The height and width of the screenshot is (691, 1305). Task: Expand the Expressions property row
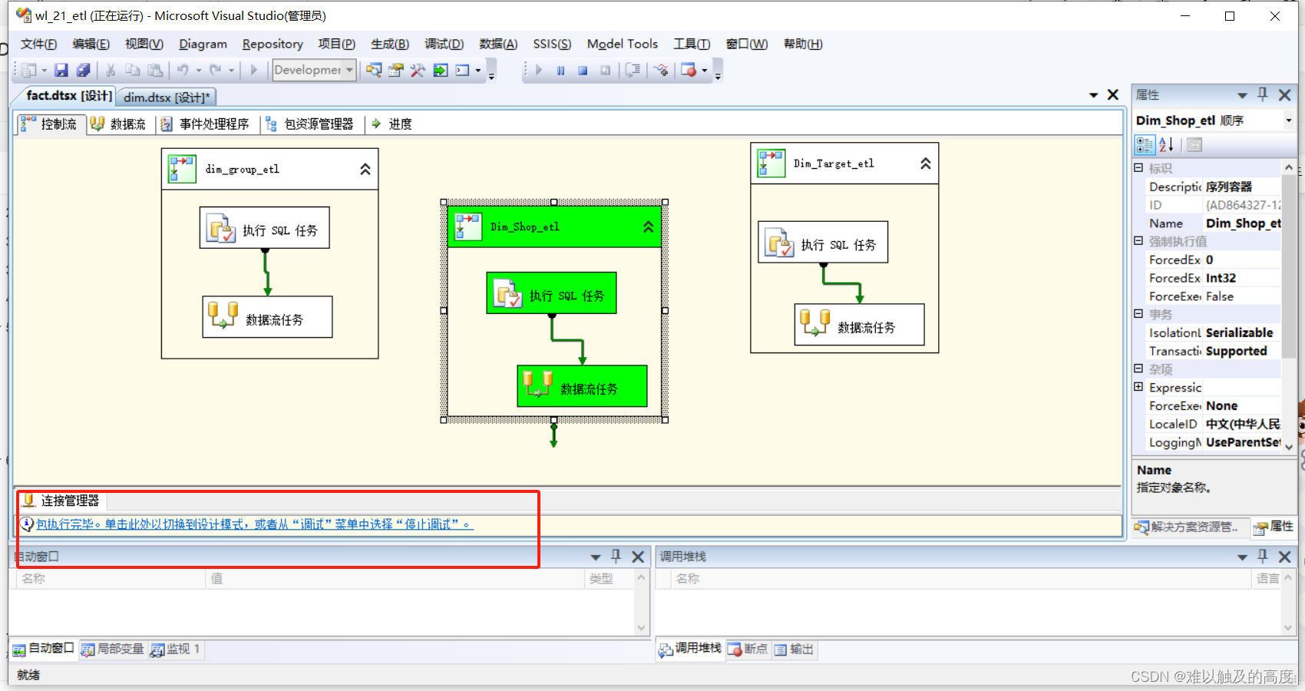point(1138,387)
